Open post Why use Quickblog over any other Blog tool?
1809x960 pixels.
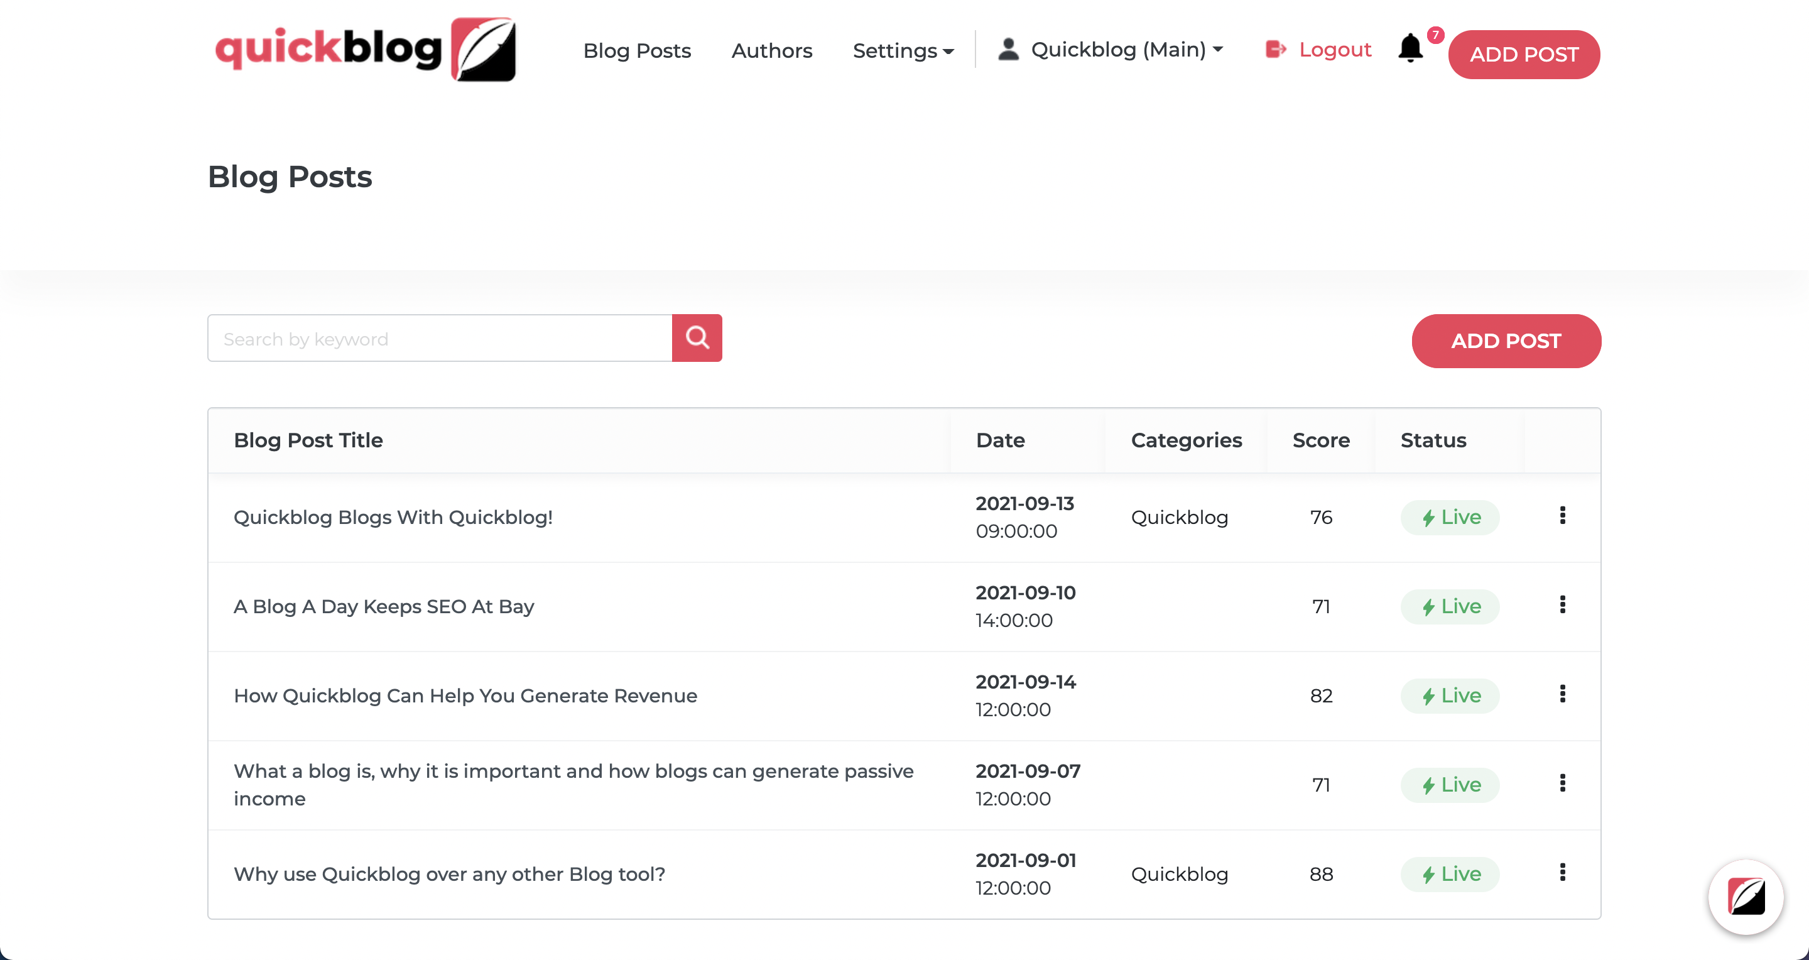(x=450, y=875)
